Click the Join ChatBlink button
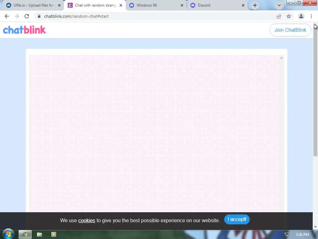 pyautogui.click(x=290, y=30)
